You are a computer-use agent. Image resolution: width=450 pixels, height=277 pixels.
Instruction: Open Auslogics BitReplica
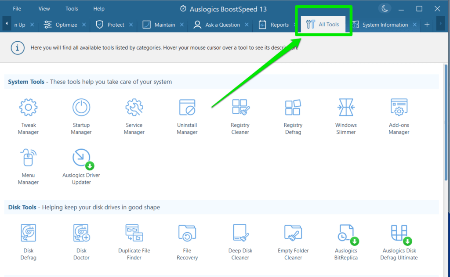click(x=346, y=241)
